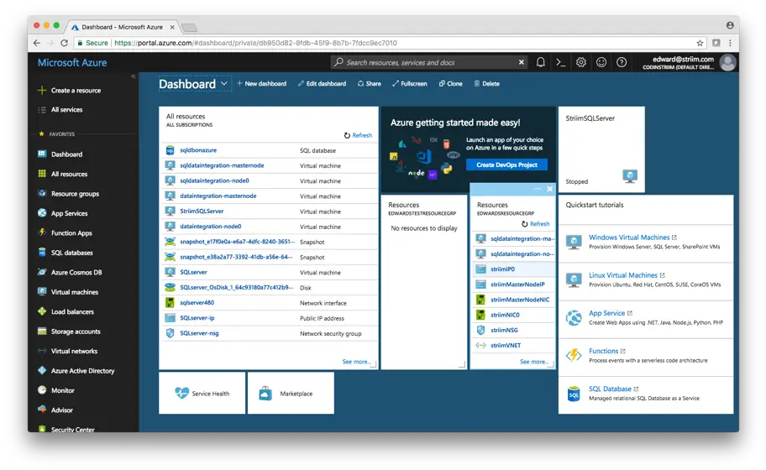Select SQL databases from favorites menu
The width and height of the screenshot is (766, 470).
pyautogui.click(x=71, y=253)
